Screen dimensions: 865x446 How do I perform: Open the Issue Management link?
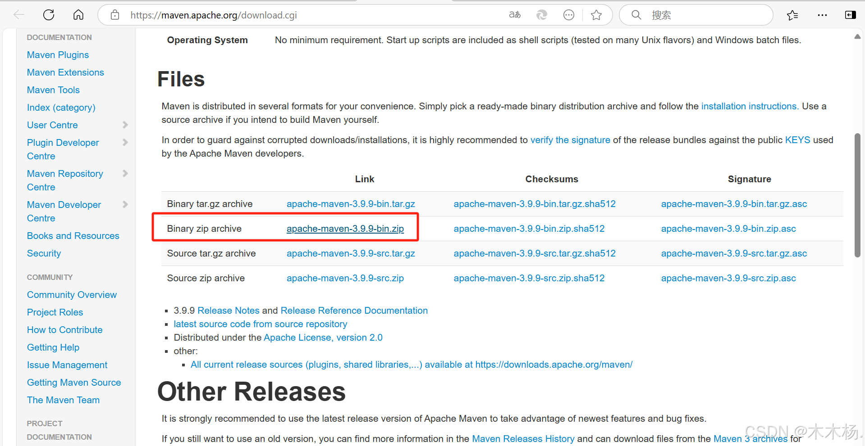click(67, 365)
